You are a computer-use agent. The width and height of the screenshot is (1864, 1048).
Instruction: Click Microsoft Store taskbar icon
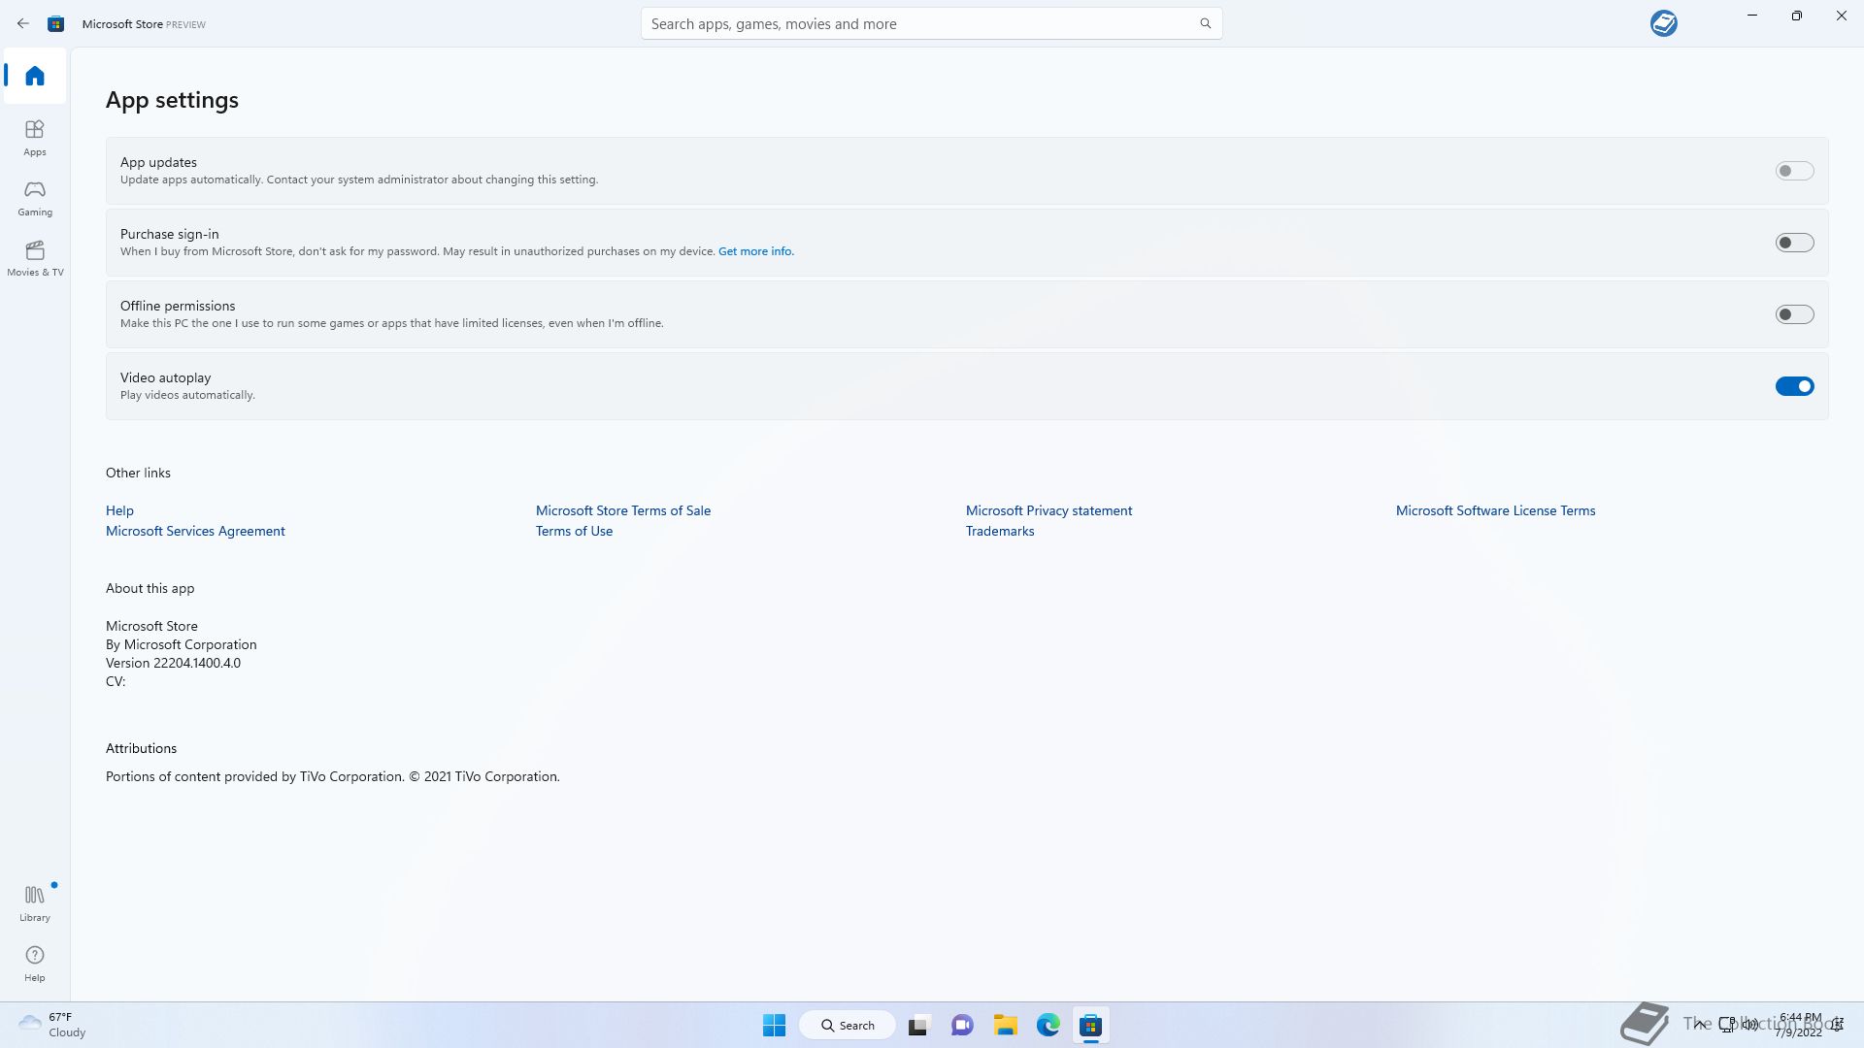[1090, 1025]
